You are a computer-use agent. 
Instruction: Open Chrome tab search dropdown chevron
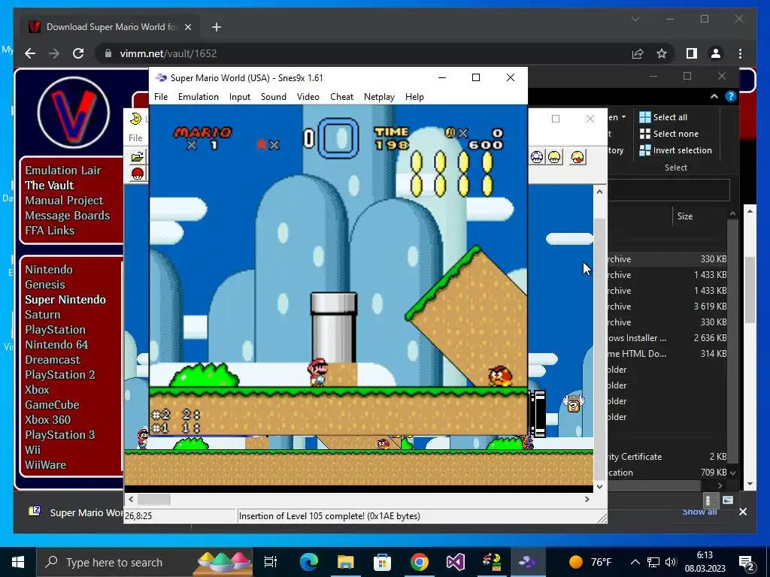pos(635,19)
